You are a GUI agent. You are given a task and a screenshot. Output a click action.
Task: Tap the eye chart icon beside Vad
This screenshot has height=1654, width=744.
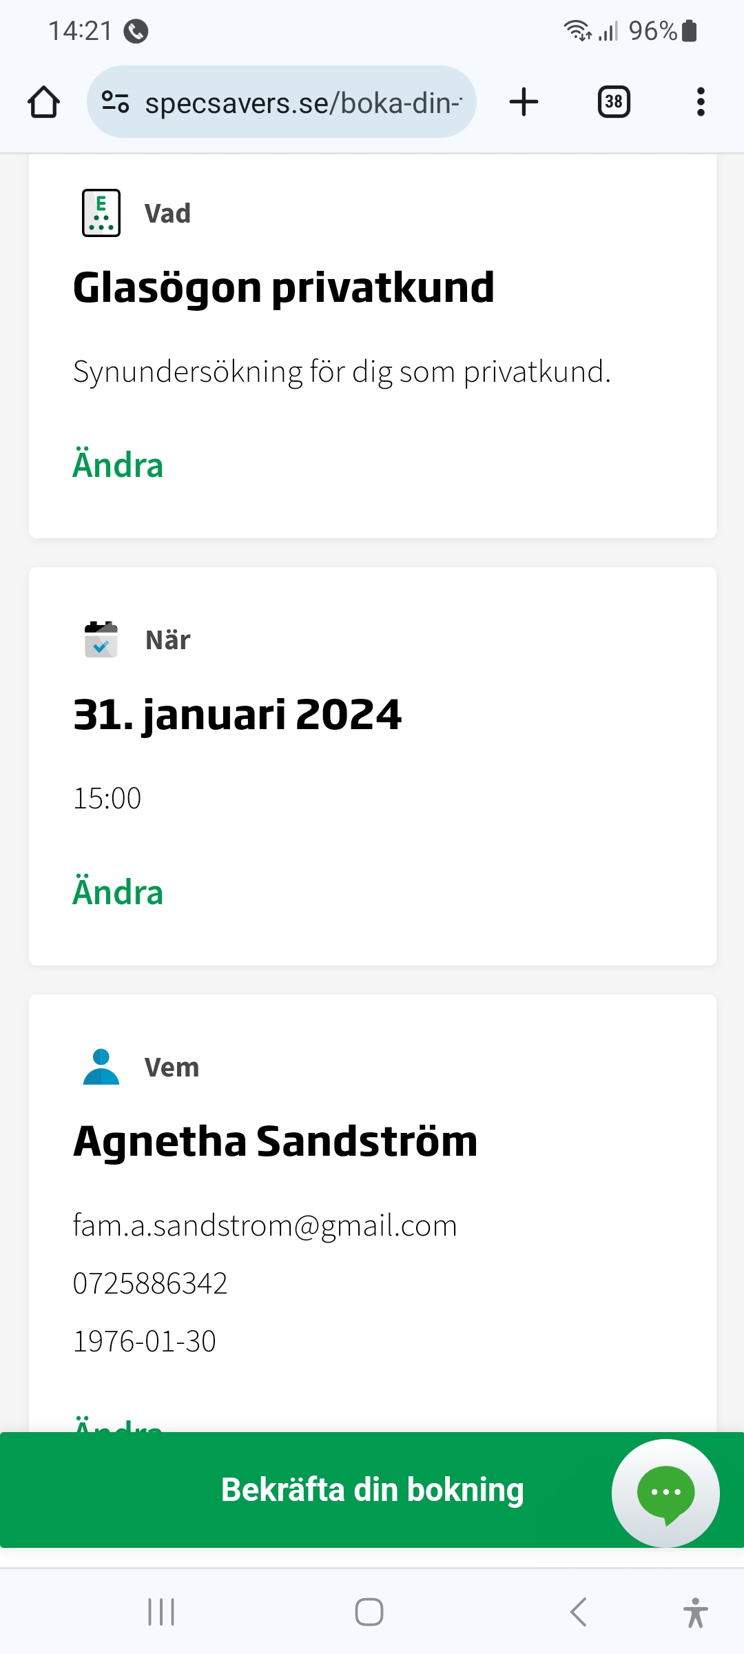pos(101,213)
